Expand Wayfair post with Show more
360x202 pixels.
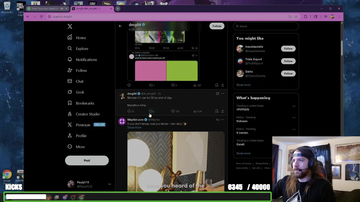click(134, 128)
